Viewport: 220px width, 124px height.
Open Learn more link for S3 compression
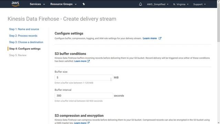80,123
